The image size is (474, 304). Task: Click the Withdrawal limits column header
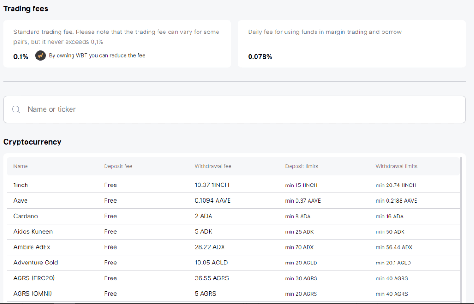coord(396,166)
